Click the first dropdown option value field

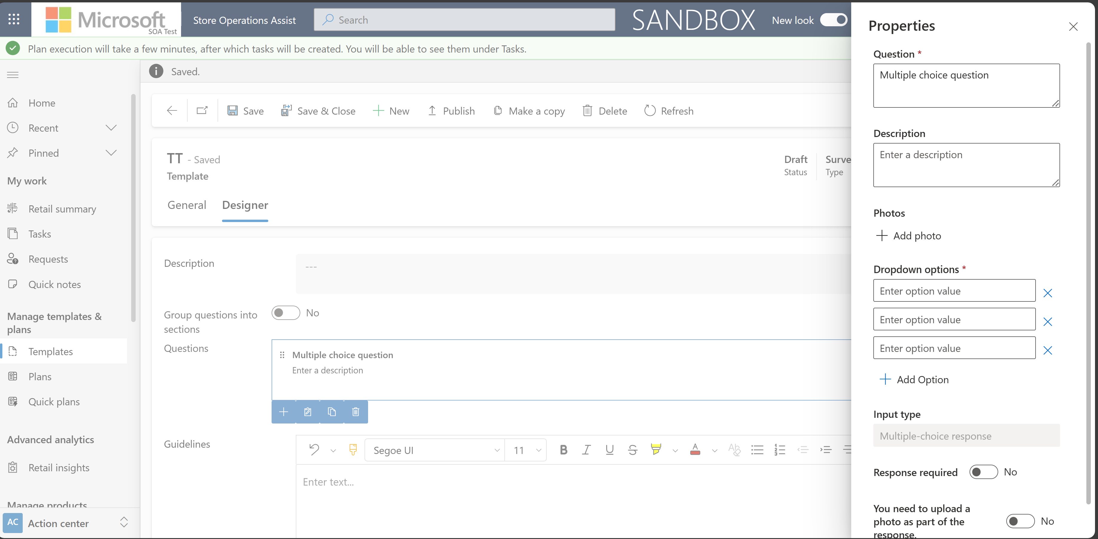(954, 290)
